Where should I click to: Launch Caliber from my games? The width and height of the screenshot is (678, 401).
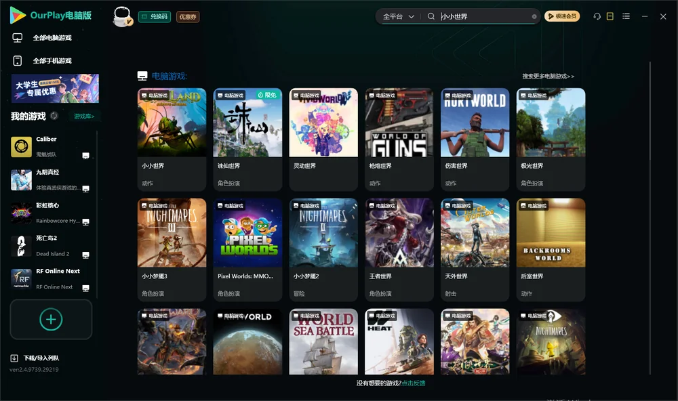click(x=51, y=147)
